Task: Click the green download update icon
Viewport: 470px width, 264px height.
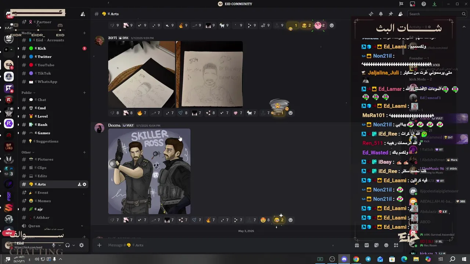Action: 434,4
